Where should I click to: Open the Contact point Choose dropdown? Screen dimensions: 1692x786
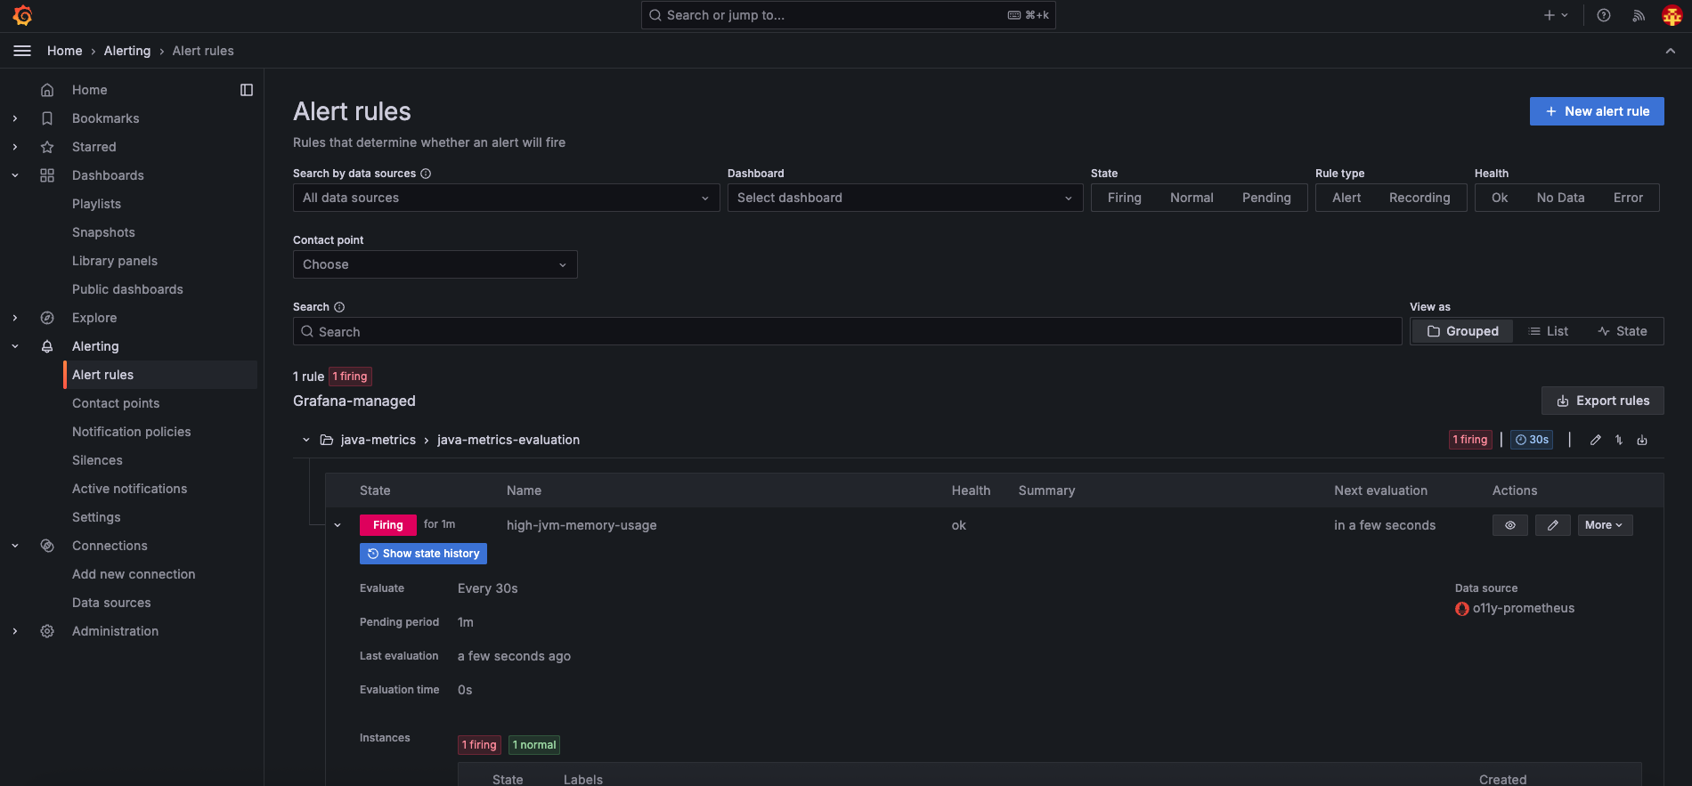tap(435, 264)
